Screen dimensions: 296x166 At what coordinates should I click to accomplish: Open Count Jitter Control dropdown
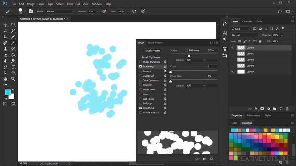coord(196,86)
